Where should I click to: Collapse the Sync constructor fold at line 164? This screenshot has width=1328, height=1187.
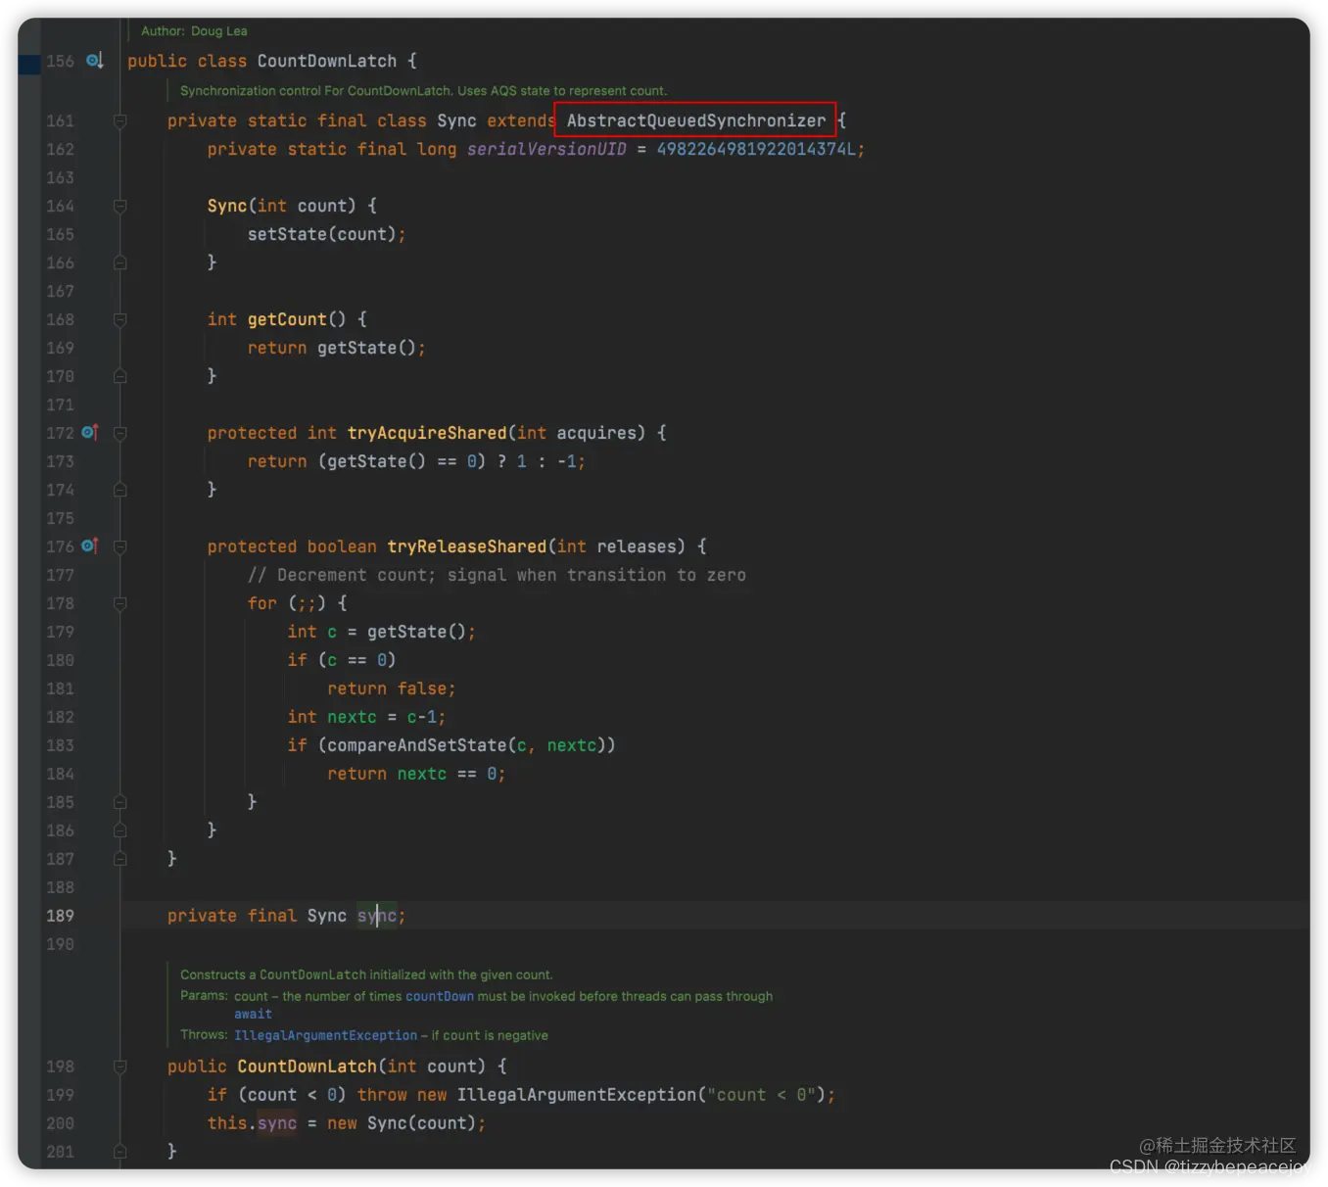[x=120, y=207]
